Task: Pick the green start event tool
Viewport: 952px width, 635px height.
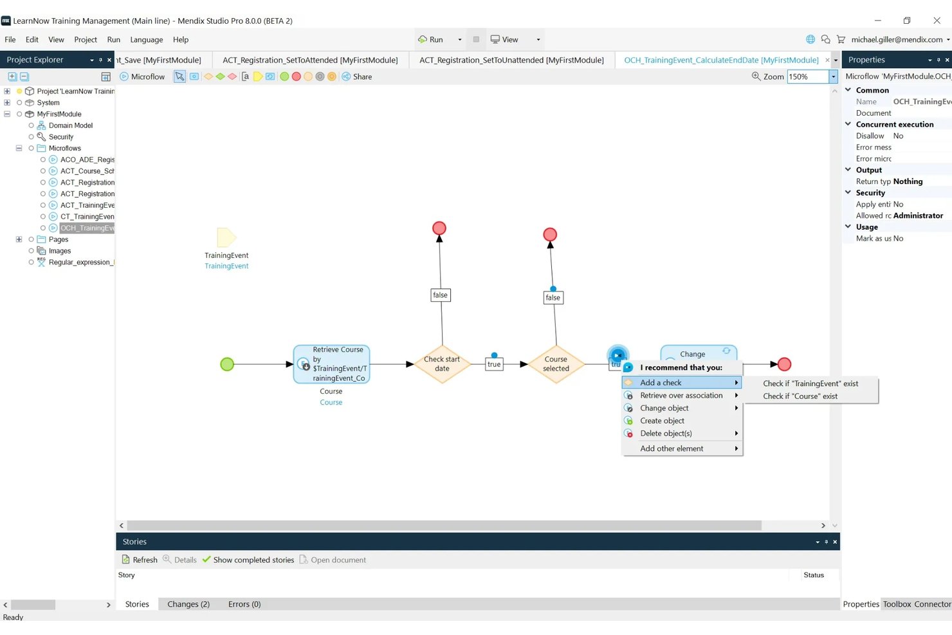Action: 284,77
